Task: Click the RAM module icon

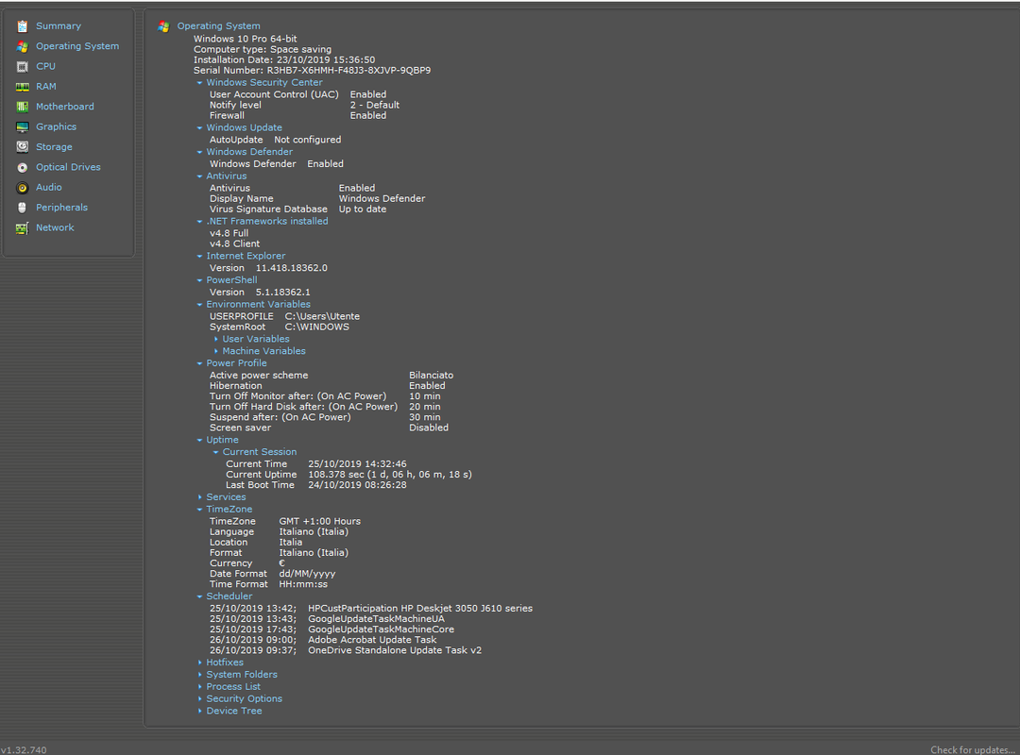Action: coord(22,87)
